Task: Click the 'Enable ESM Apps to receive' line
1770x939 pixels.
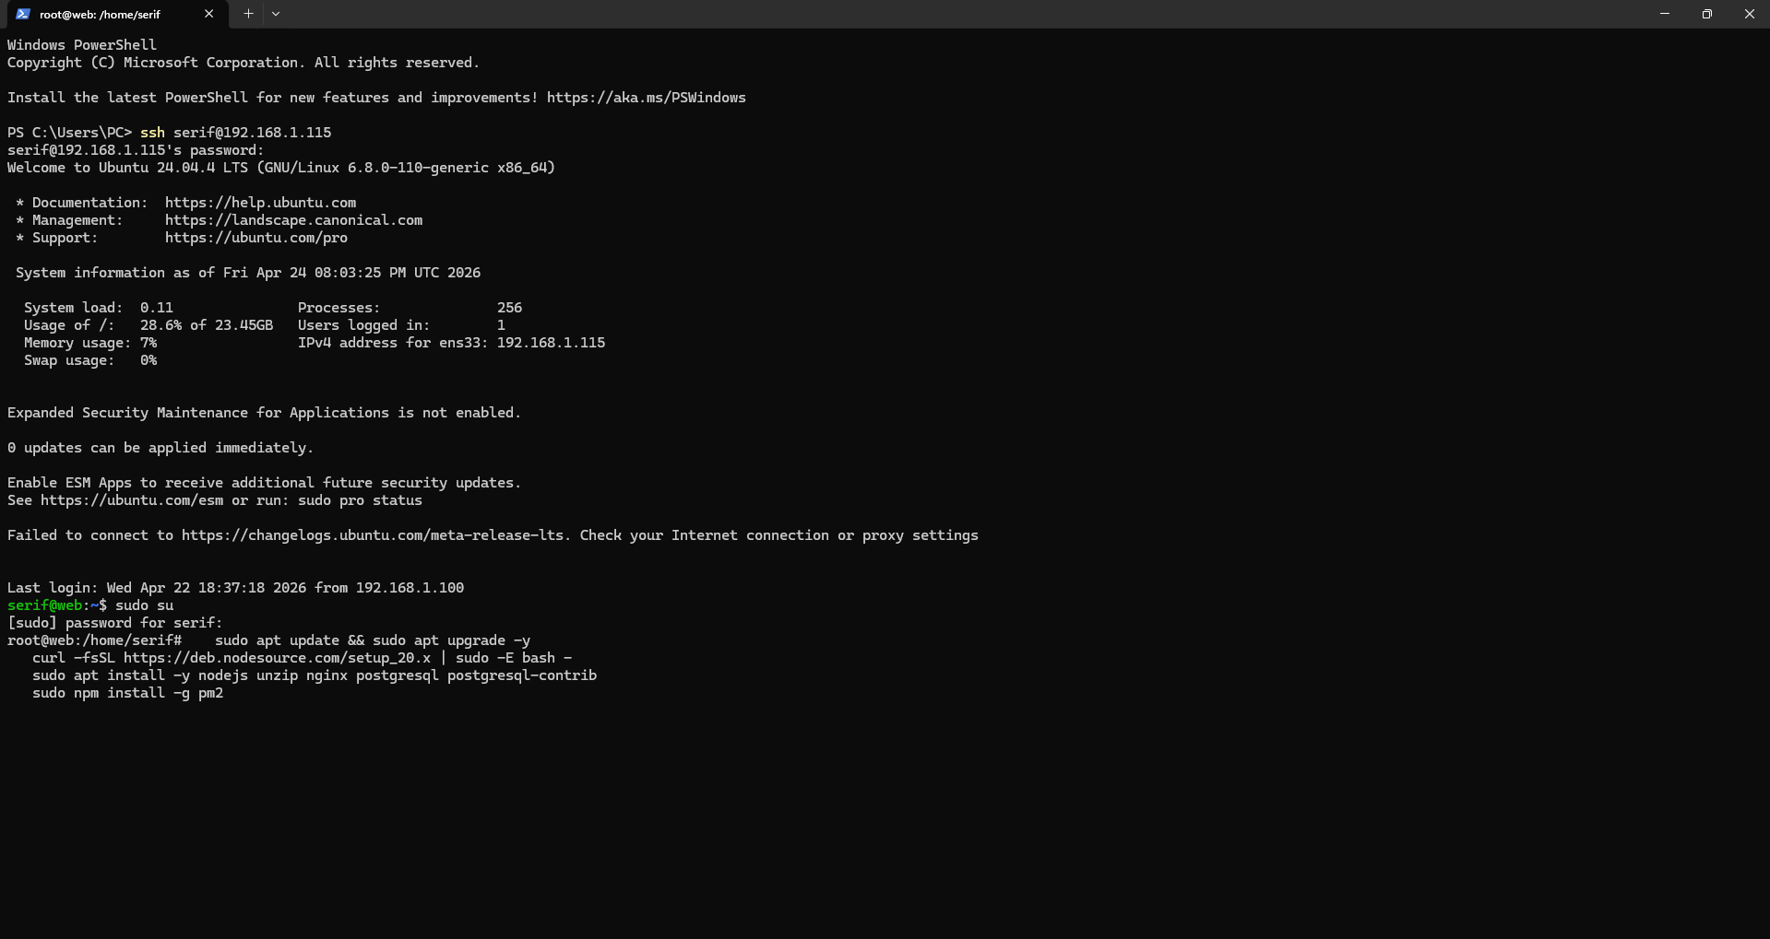Action: coord(265,483)
